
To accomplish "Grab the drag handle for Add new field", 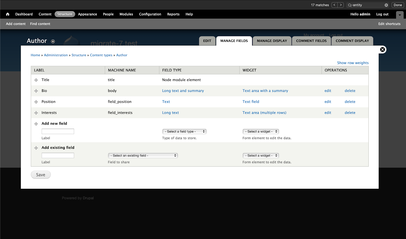I will [x=36, y=124].
